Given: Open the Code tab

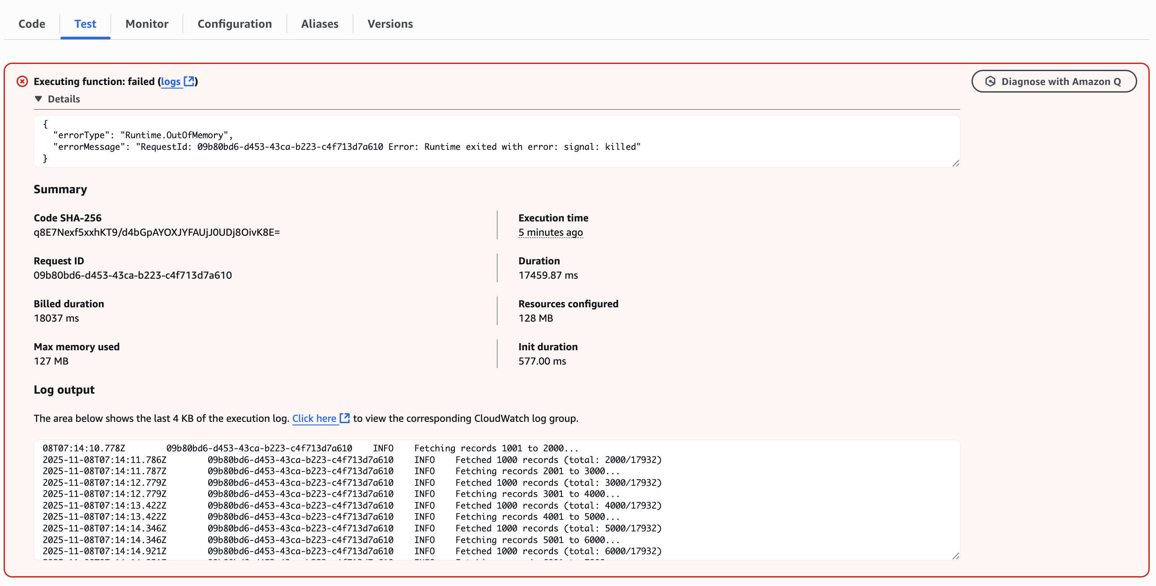Looking at the screenshot, I should (31, 24).
